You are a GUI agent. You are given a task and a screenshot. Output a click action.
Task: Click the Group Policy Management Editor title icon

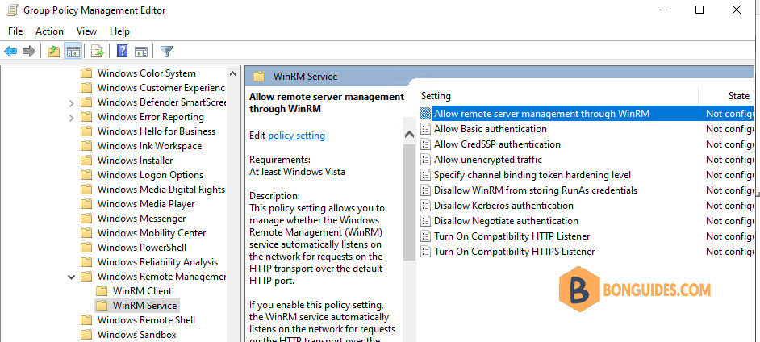pos(12,10)
